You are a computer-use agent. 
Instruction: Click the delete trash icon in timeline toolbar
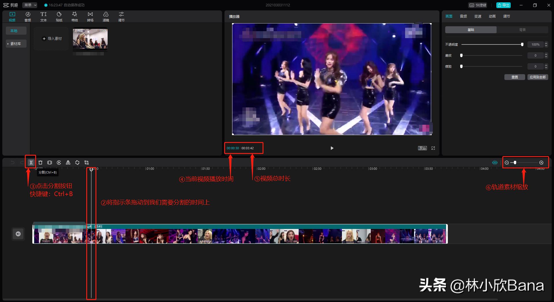(x=40, y=163)
